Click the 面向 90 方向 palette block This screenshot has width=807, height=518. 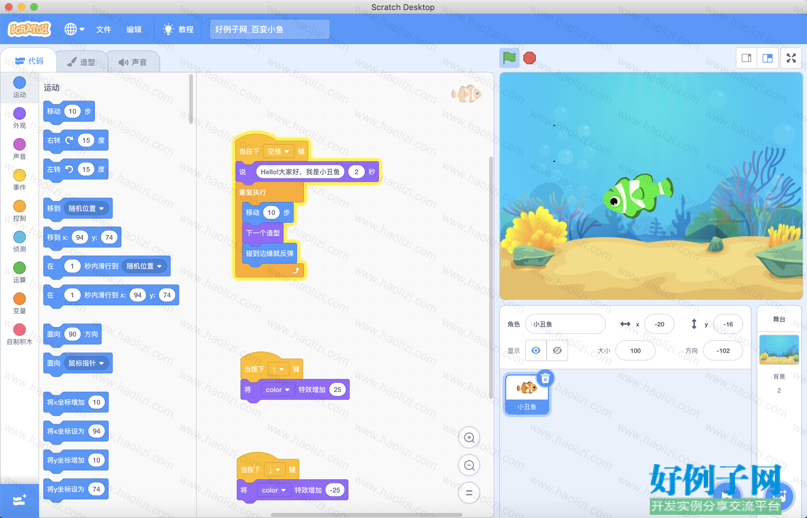point(73,334)
